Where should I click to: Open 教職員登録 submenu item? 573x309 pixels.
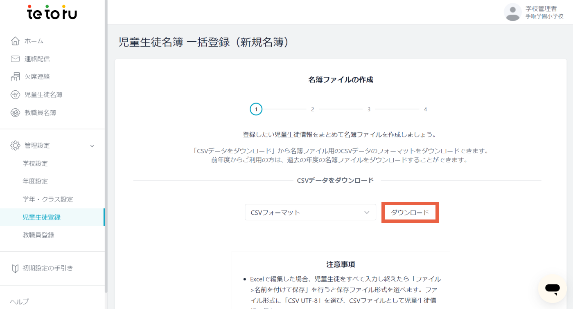(38, 235)
